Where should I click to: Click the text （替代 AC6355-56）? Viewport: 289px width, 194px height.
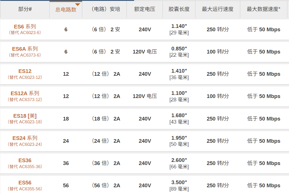pyautogui.click(x=25, y=189)
